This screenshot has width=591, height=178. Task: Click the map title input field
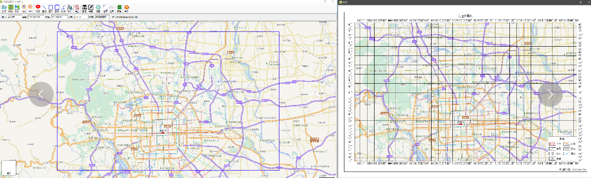102,17
